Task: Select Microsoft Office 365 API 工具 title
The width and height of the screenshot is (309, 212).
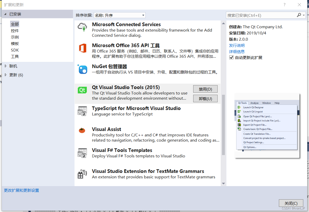Action: (x=126, y=45)
